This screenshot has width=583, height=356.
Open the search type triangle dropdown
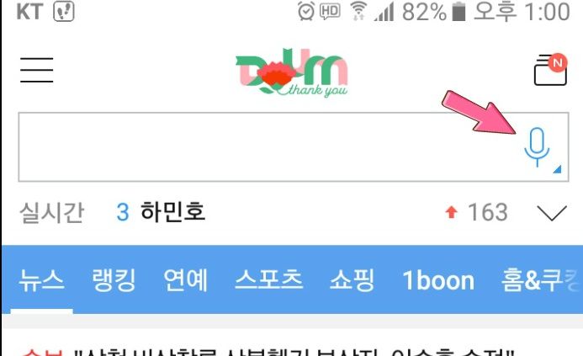point(557,170)
